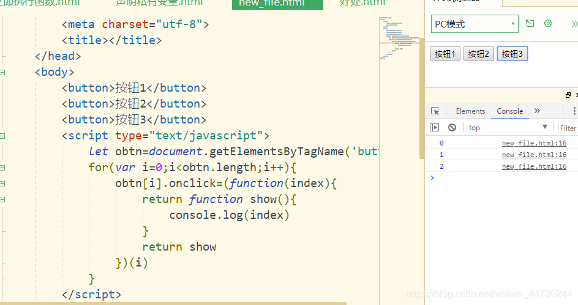The height and width of the screenshot is (305, 578).
Task: Toggle the console sidebar icon
Action: [x=435, y=128]
